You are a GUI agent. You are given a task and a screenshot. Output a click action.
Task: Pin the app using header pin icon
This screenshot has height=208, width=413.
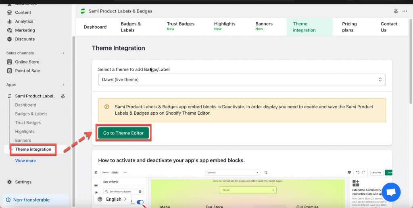(x=396, y=11)
